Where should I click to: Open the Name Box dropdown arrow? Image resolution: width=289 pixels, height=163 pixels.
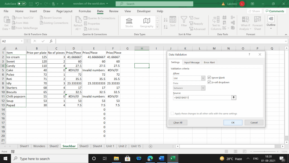[22, 41]
